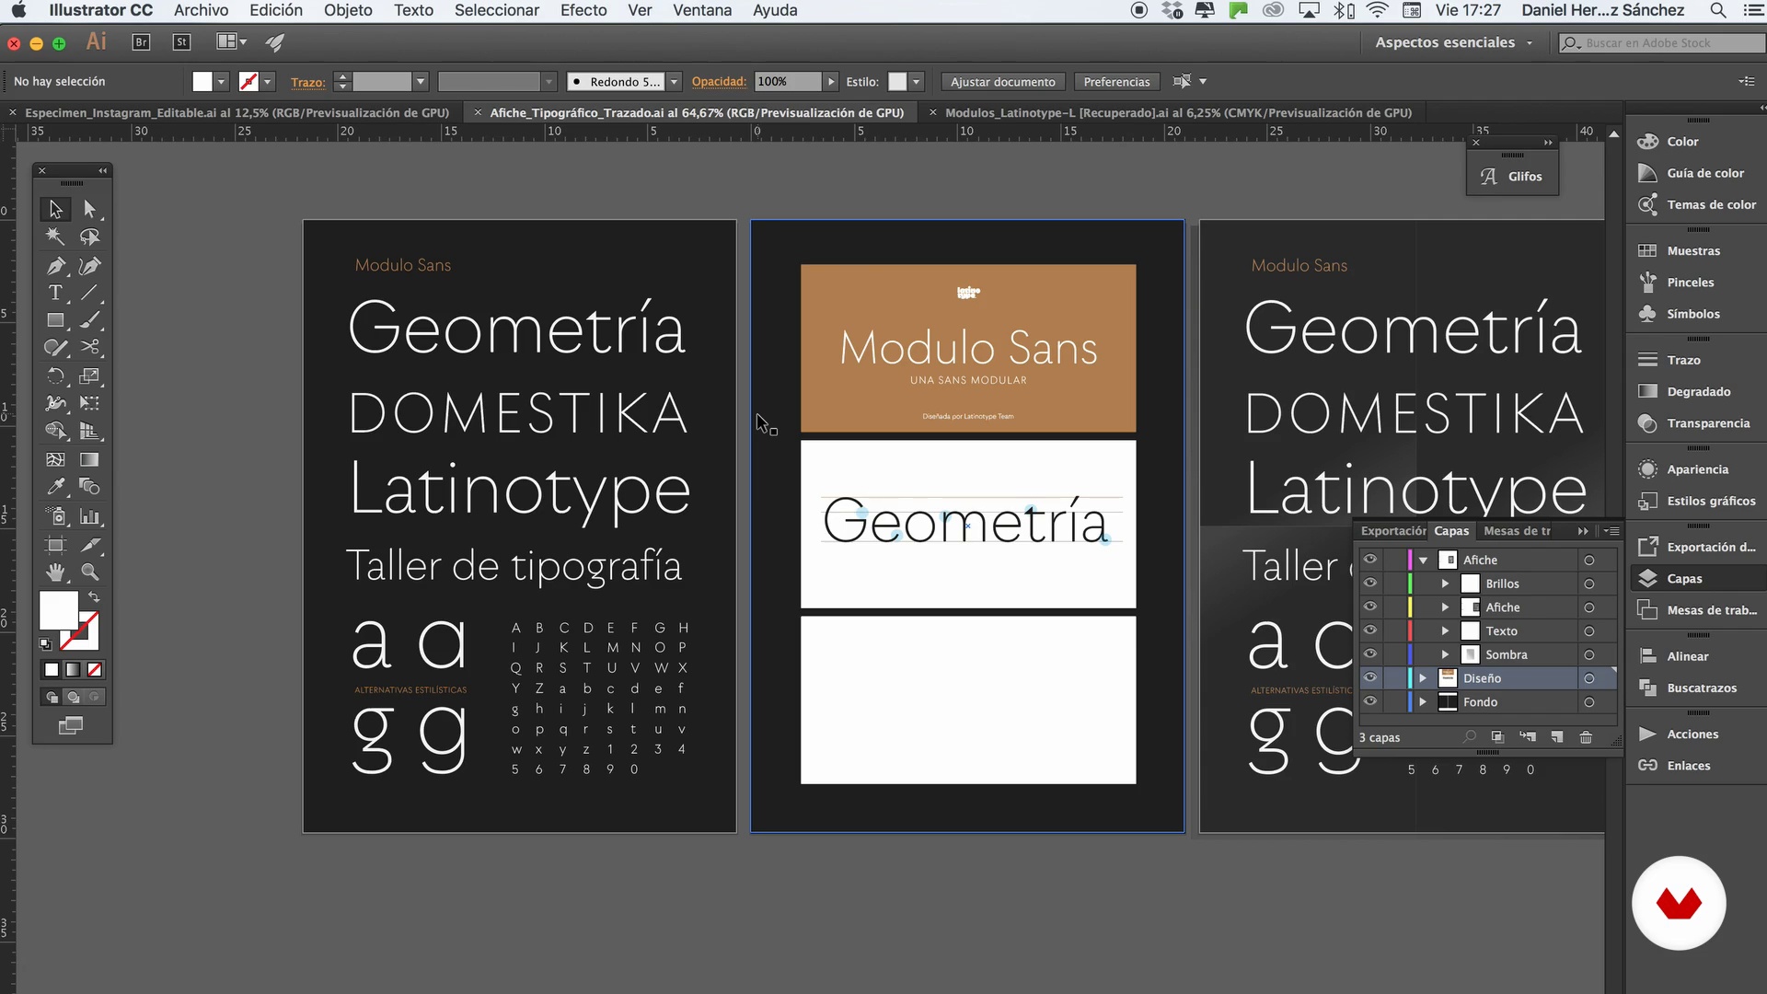Hide the Afiche sublayer

click(1370, 607)
